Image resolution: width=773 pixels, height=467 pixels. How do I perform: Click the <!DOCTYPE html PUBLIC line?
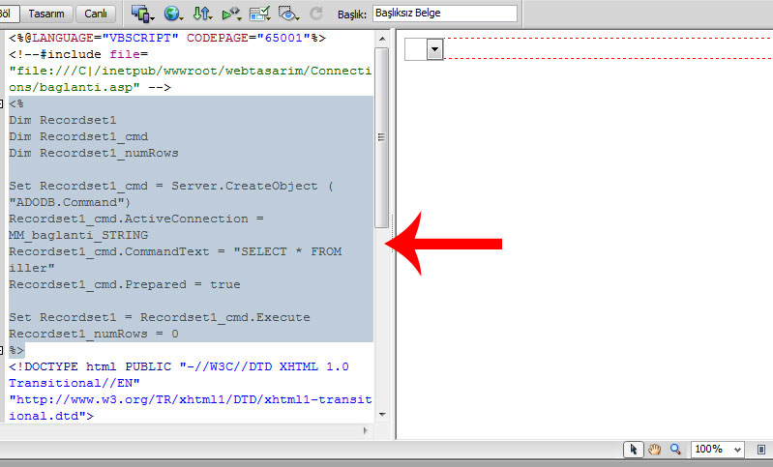coord(178,366)
